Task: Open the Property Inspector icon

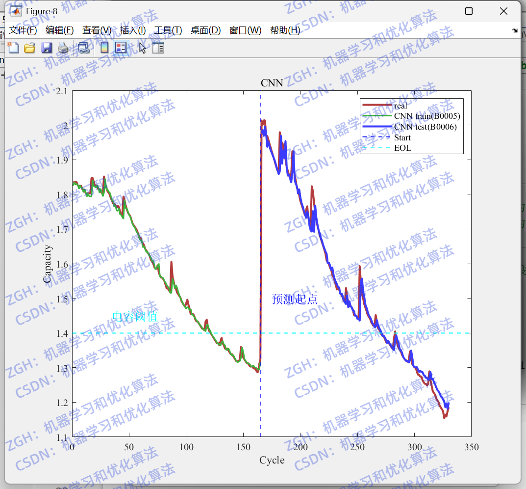Action: [x=158, y=48]
